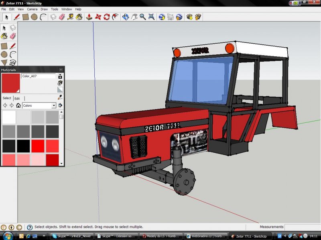Viewport: 321px width, 240px height.
Task: Click the Create Material button in Materials
Action: [60, 83]
